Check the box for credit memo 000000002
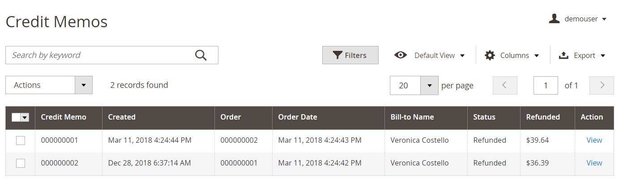619x182 pixels. 21,163
